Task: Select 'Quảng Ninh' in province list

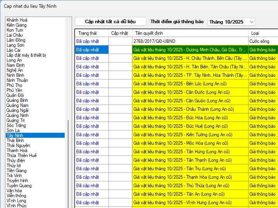Action: [x=17, y=115]
